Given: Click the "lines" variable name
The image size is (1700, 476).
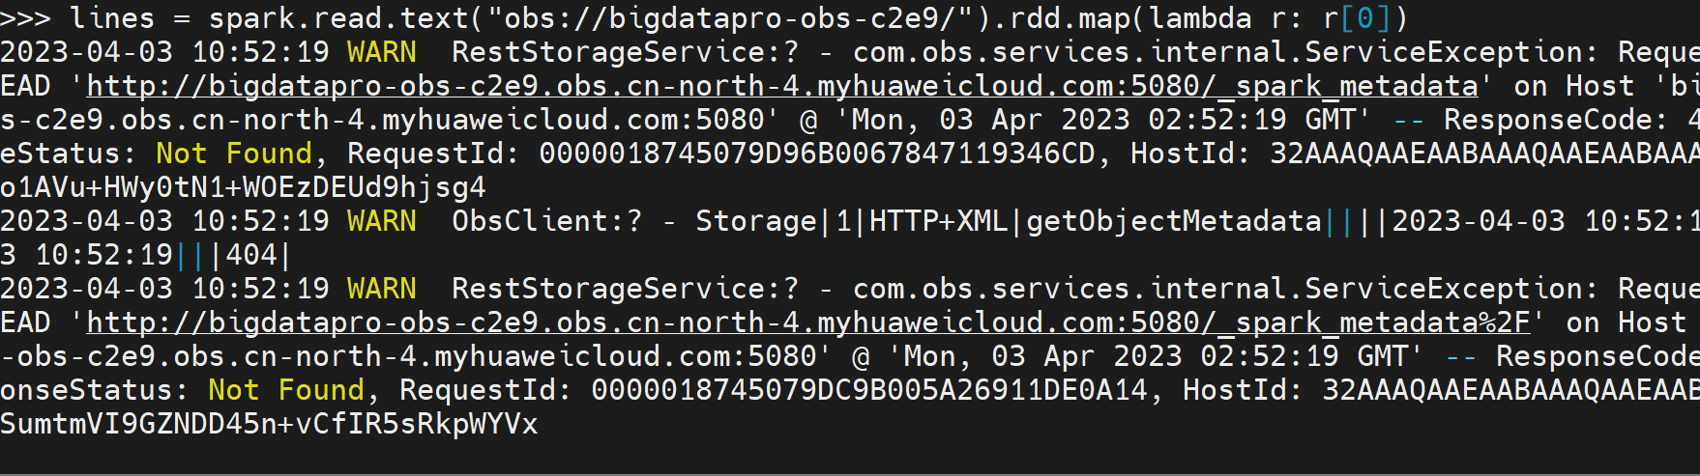Looking at the screenshot, I should 112,18.
